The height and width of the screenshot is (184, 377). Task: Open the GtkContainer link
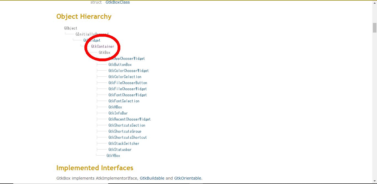pyautogui.click(x=103, y=46)
